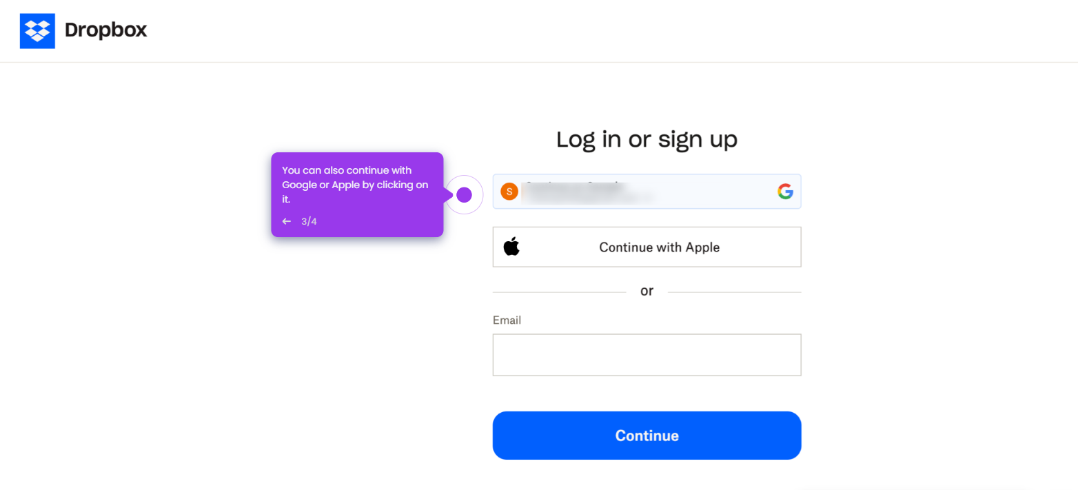This screenshot has width=1078, height=490.
Task: Click inside the empty email entry box
Action: (646, 354)
